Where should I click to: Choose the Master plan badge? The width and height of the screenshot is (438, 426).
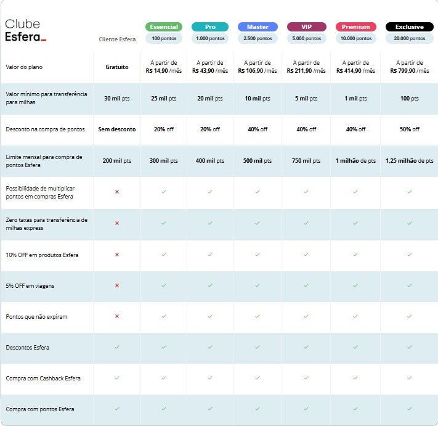click(x=258, y=27)
